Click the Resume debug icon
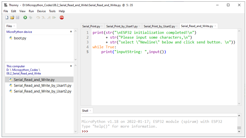Viewport: 246px width, 138px height. [54, 17]
